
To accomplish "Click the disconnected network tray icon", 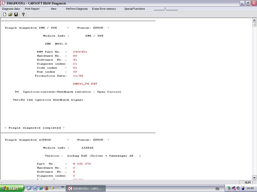I will pyautogui.click(x=234, y=188).
